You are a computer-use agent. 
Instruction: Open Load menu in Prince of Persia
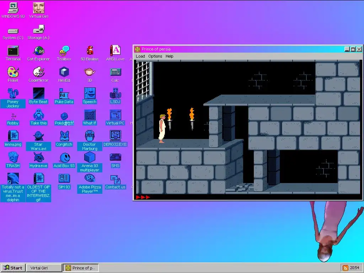(140, 56)
